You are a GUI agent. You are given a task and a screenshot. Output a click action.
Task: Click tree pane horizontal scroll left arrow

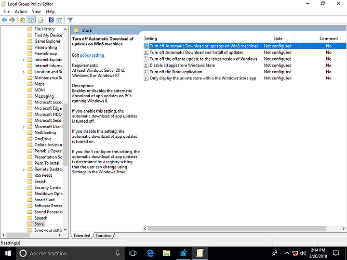click(x=3, y=235)
